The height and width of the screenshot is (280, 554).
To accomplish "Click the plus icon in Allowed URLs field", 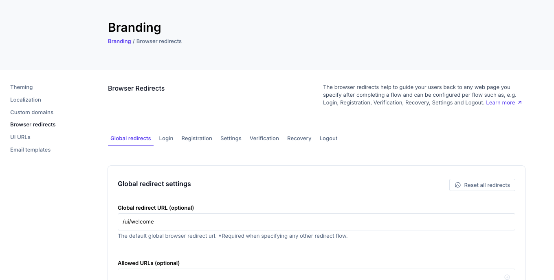I will [507, 277].
